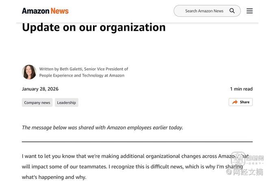Click the 1 min read label
This screenshot has width=268, height=181.
click(x=241, y=89)
